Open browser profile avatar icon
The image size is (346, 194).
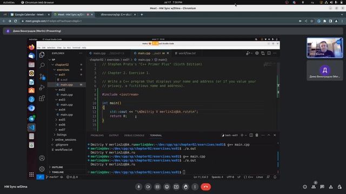(x=336, y=21)
